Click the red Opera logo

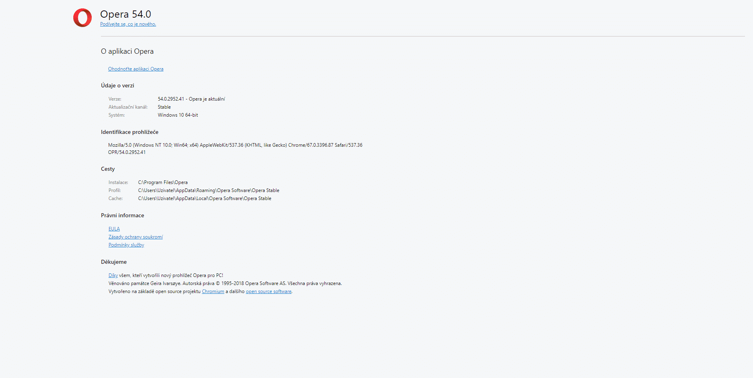[x=83, y=18]
